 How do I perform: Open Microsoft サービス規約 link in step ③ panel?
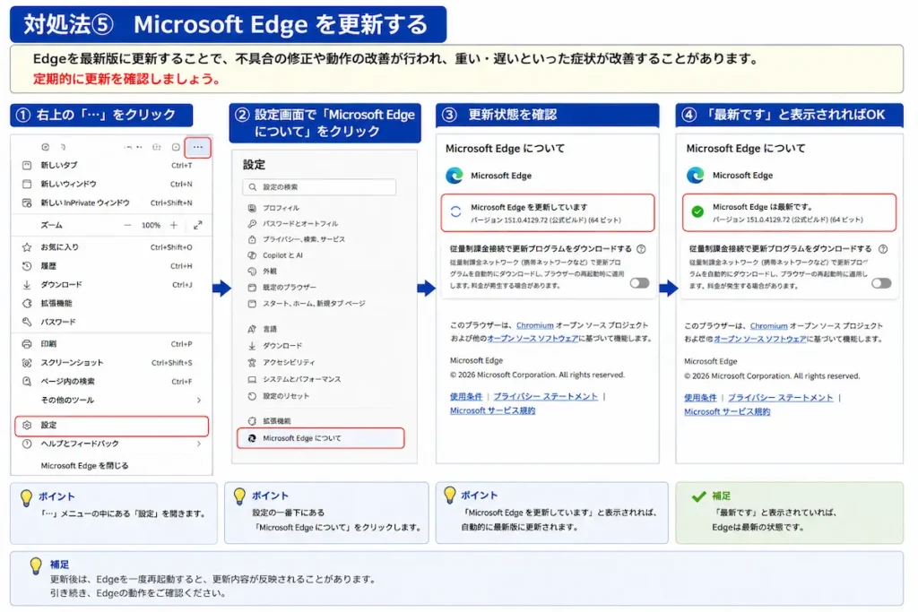click(x=492, y=410)
